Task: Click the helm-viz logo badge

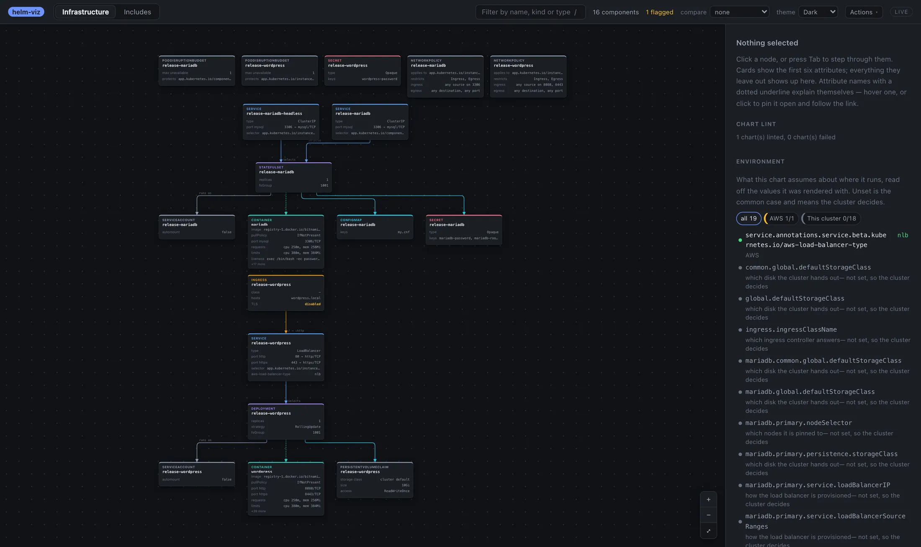Action: click(x=26, y=12)
